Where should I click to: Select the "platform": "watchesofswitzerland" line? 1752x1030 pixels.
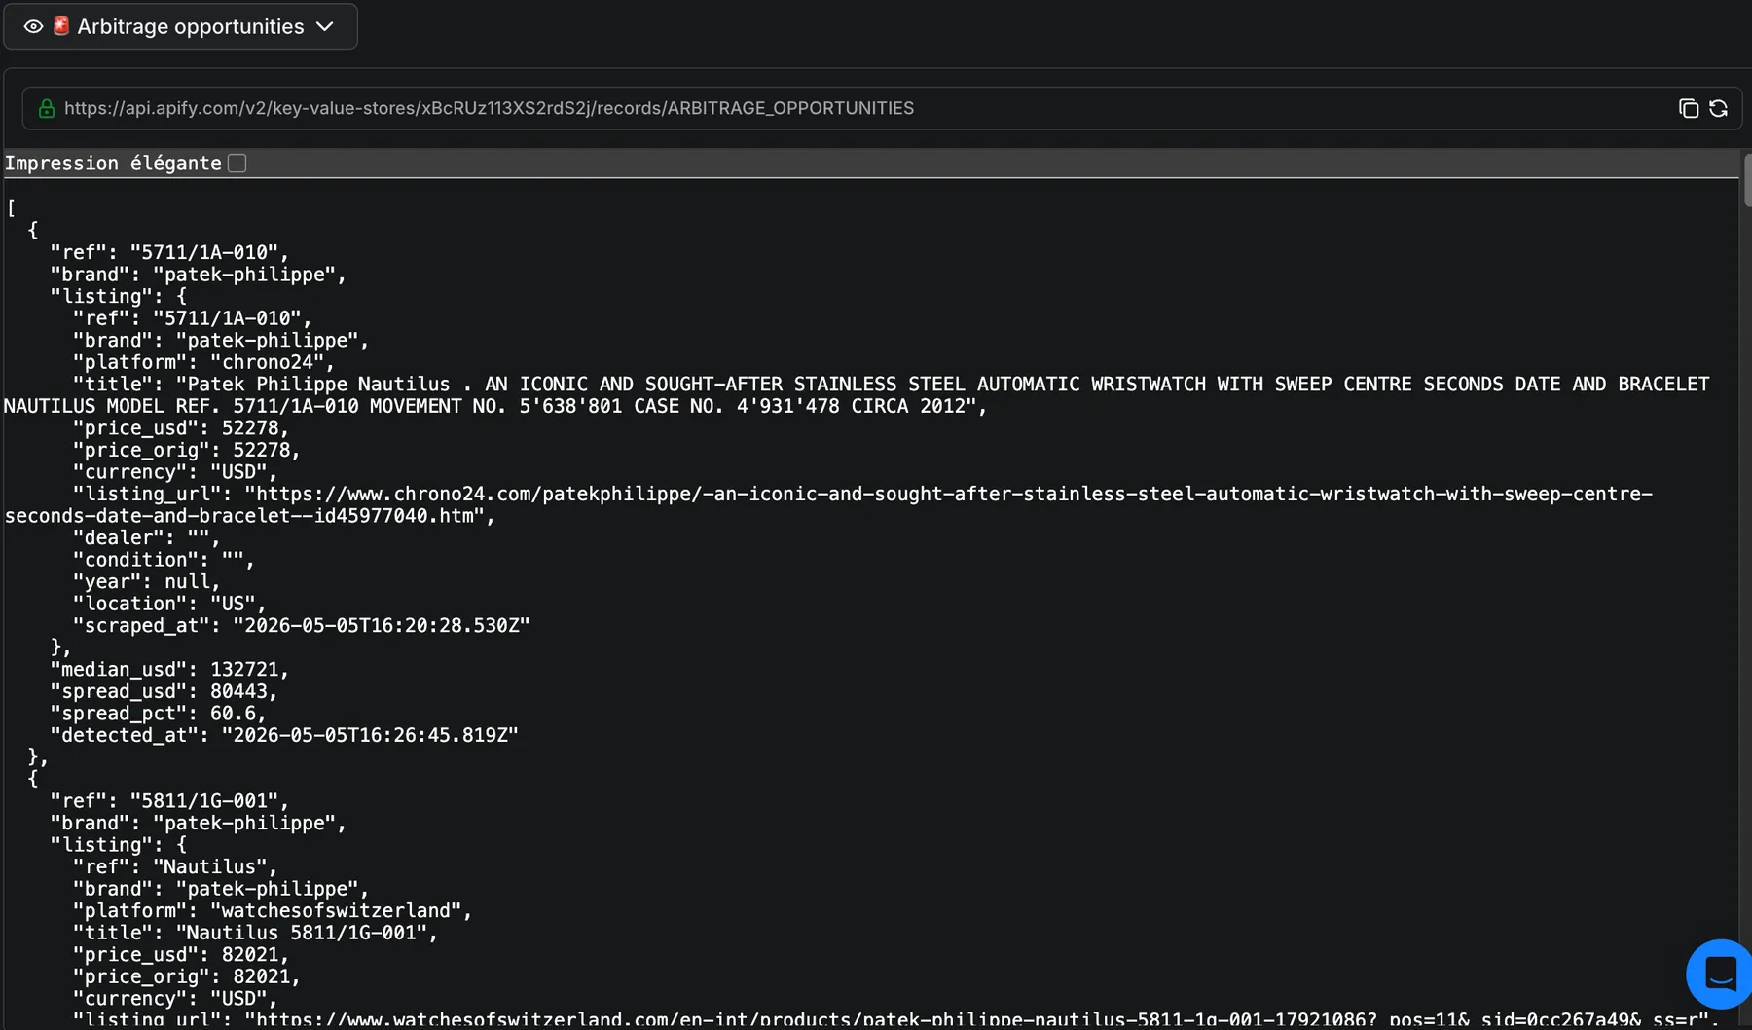(273, 910)
